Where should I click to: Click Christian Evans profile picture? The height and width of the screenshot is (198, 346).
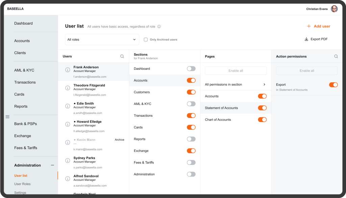(334, 9)
